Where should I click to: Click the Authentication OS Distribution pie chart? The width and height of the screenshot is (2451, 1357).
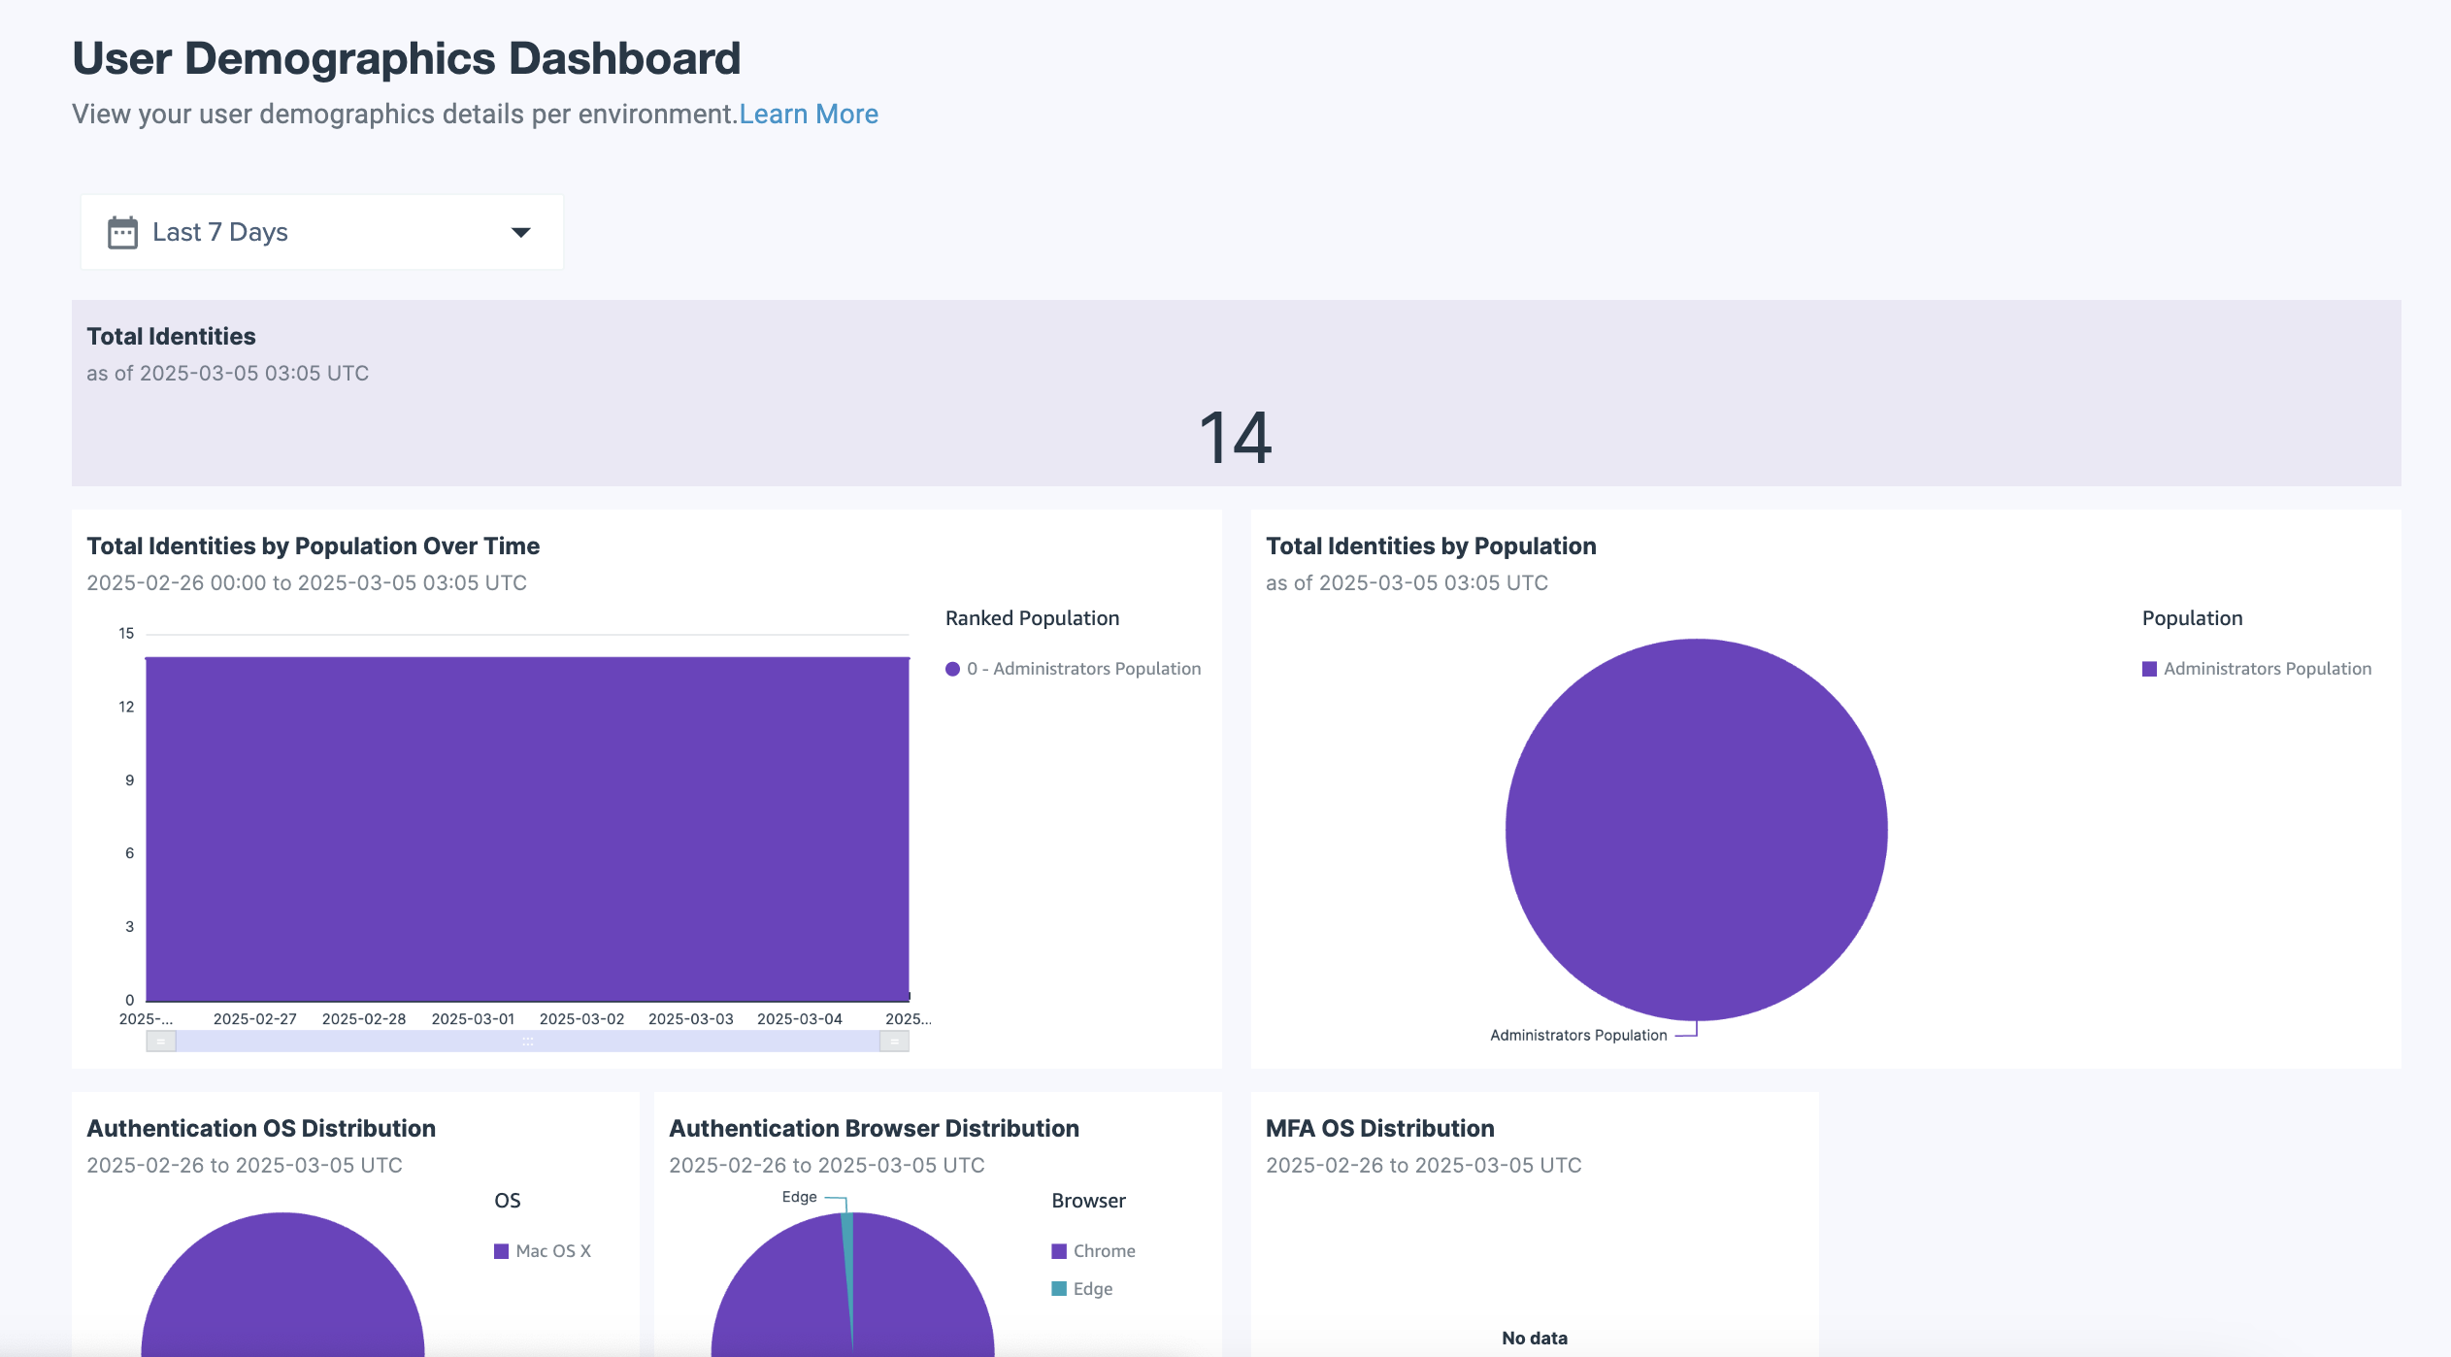coord(283,1285)
